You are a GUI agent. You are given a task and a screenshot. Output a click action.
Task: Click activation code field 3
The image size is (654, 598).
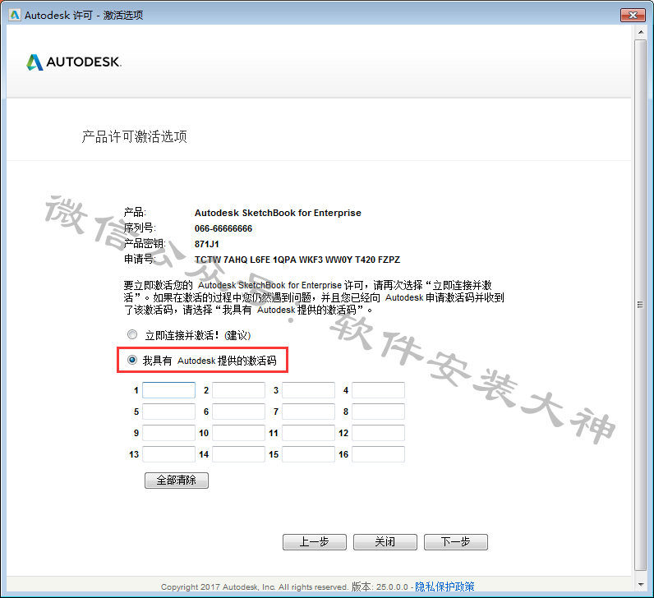pos(308,390)
